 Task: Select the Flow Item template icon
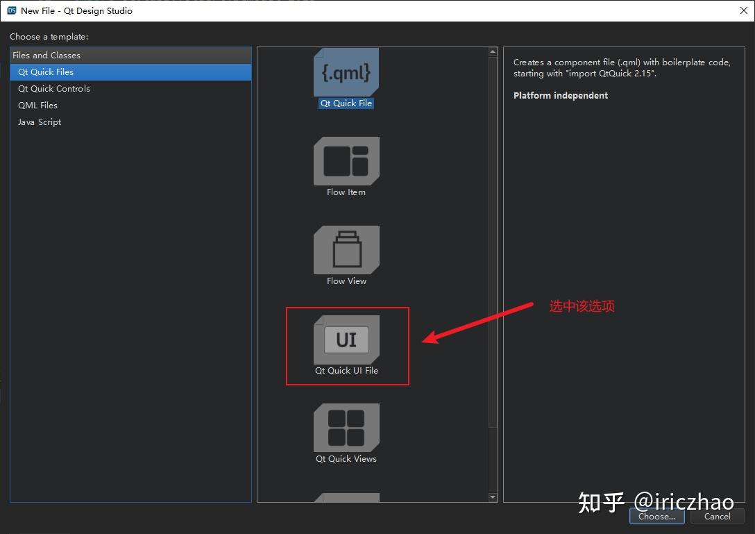coord(346,160)
